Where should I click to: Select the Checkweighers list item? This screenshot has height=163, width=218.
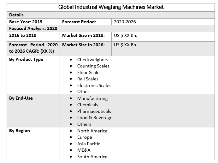click(92, 60)
